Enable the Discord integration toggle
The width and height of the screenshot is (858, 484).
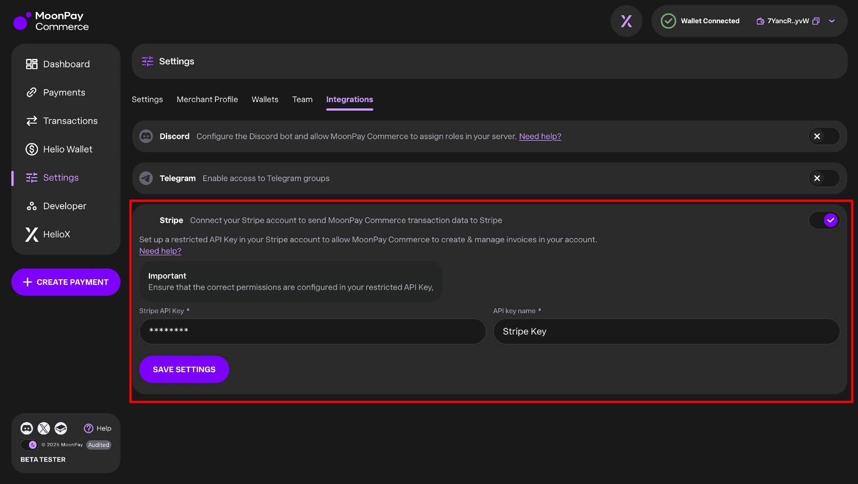pyautogui.click(x=824, y=136)
